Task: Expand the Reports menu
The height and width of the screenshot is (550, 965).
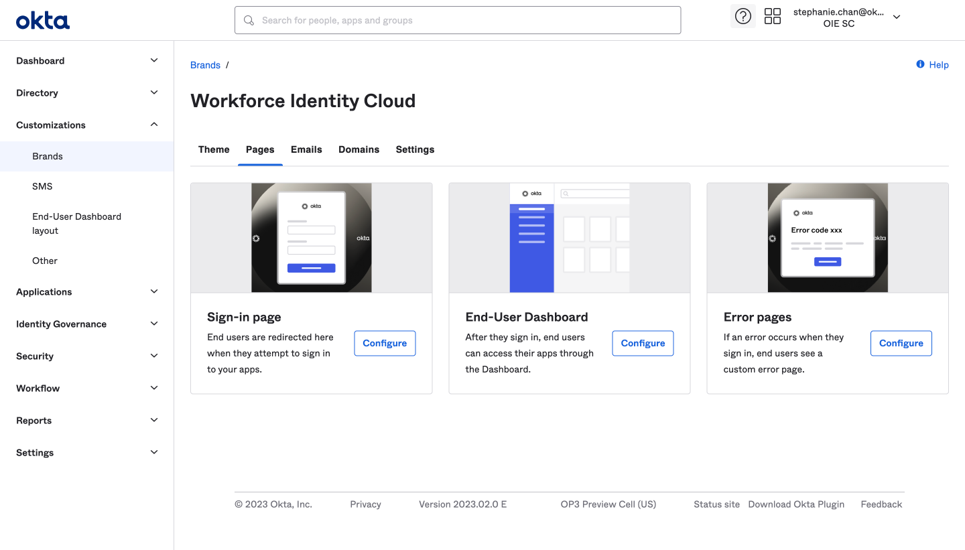Action: coord(87,420)
